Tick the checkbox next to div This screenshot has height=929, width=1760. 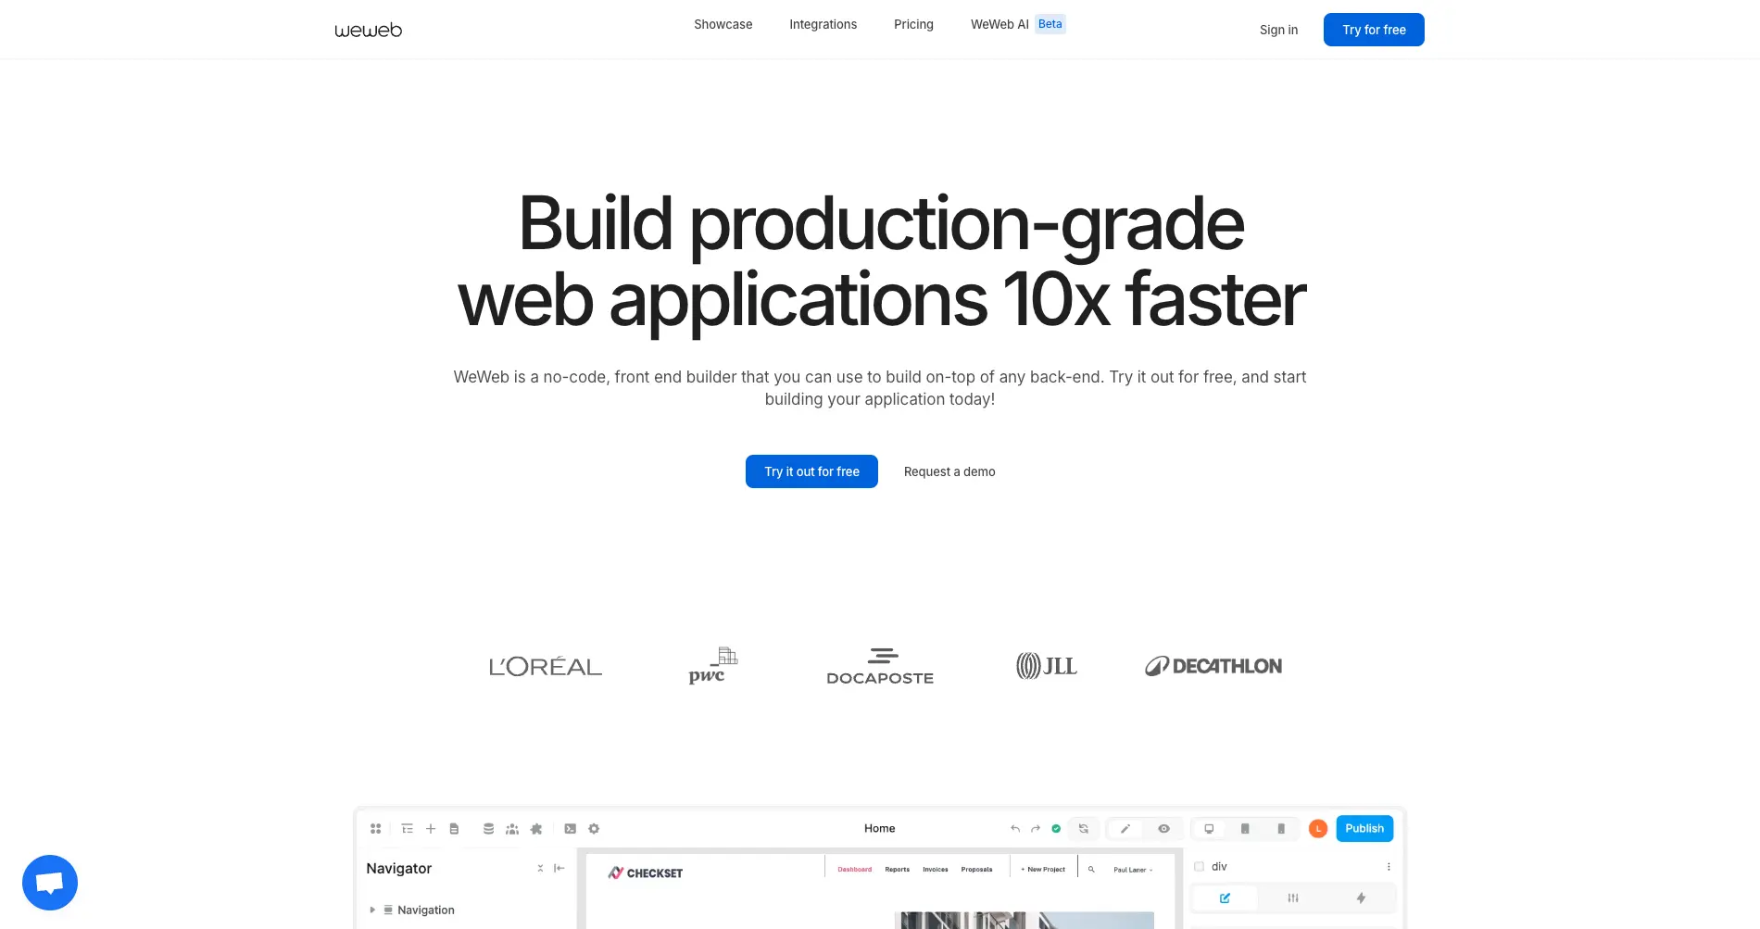pyautogui.click(x=1200, y=867)
